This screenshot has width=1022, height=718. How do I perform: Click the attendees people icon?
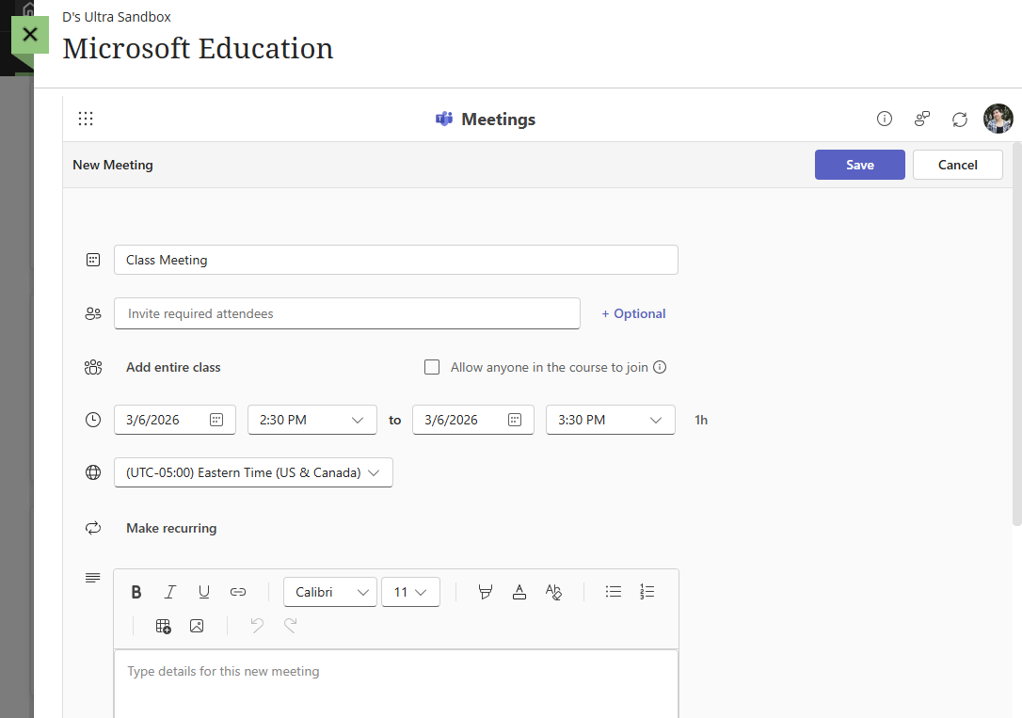tap(93, 313)
